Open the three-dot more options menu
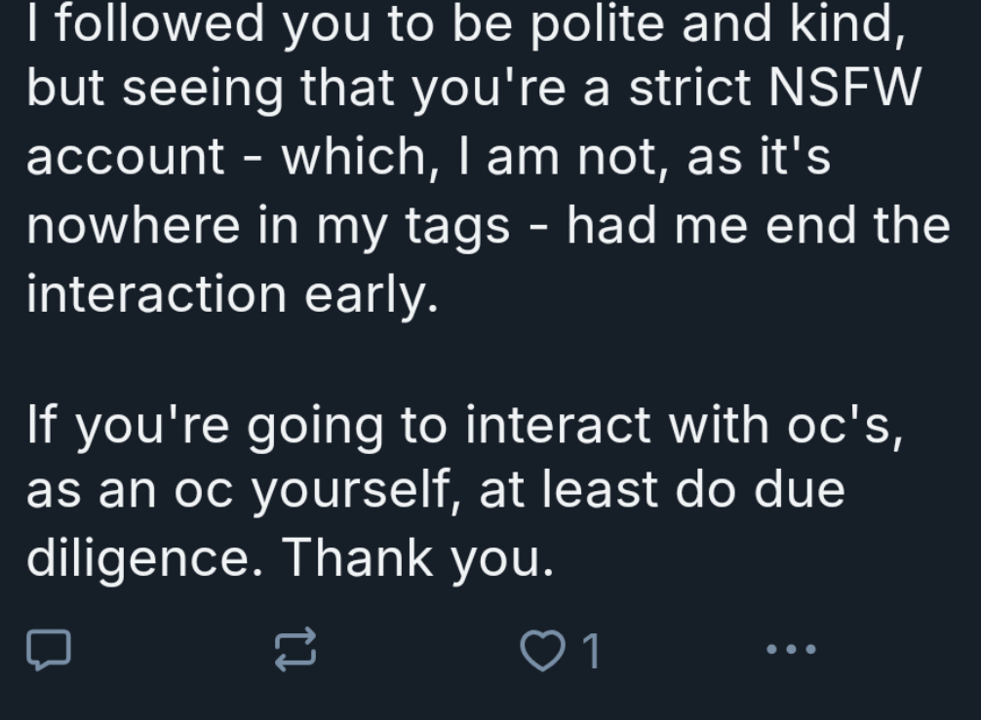 click(790, 648)
